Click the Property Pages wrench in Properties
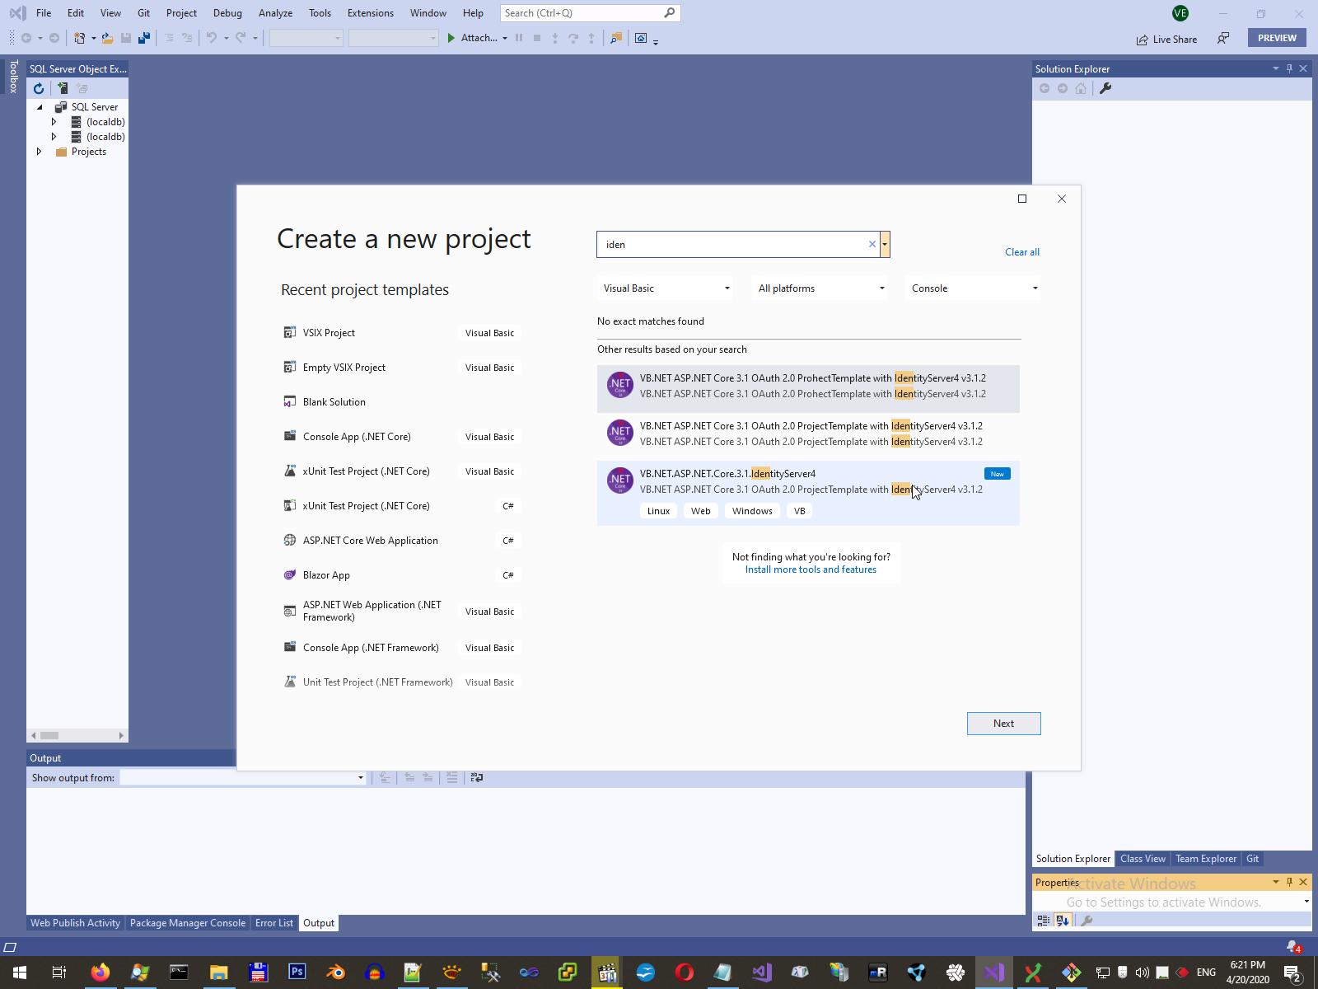 (1087, 921)
